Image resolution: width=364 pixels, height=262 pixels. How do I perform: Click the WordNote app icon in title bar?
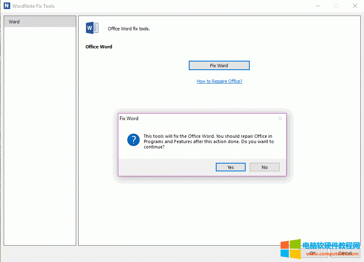pos(7,6)
